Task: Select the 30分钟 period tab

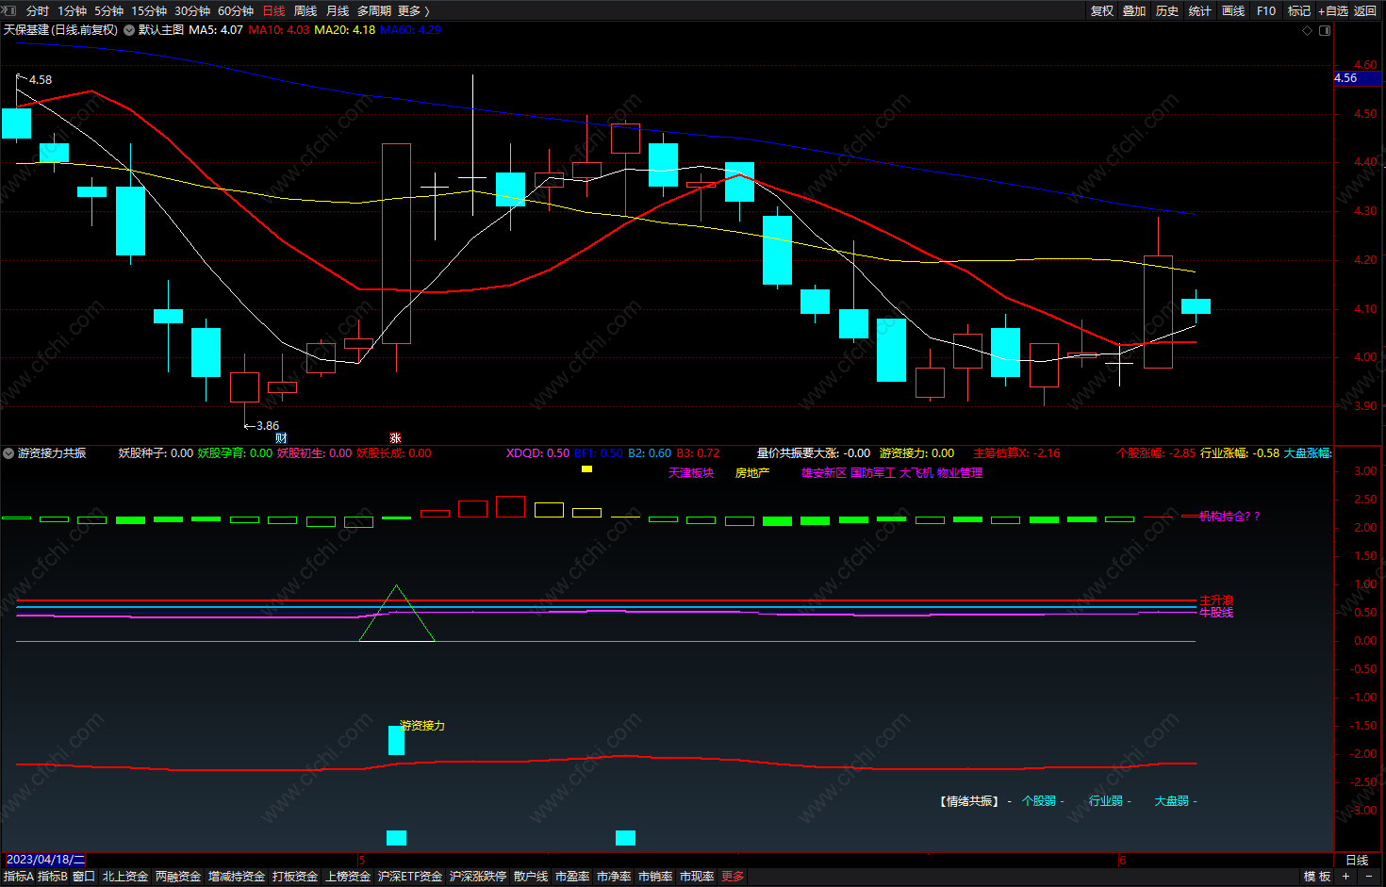Action: (x=192, y=10)
